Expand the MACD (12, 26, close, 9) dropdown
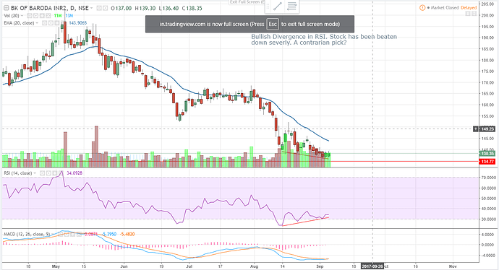 pos(53,234)
